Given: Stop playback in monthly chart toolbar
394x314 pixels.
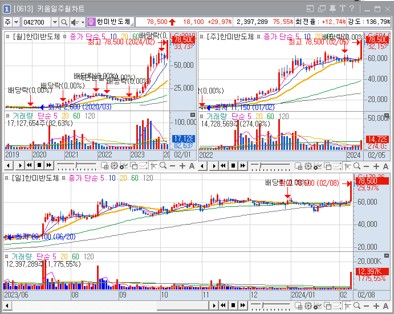Looking at the screenshot, I should point(39,165).
